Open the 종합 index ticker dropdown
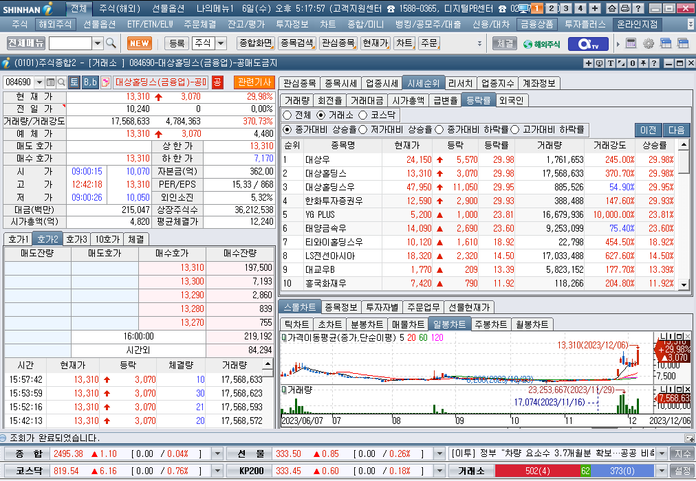Screen dimensions: 696x481 [217, 454]
